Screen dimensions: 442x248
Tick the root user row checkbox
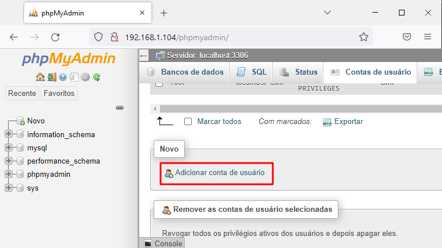[159, 84]
